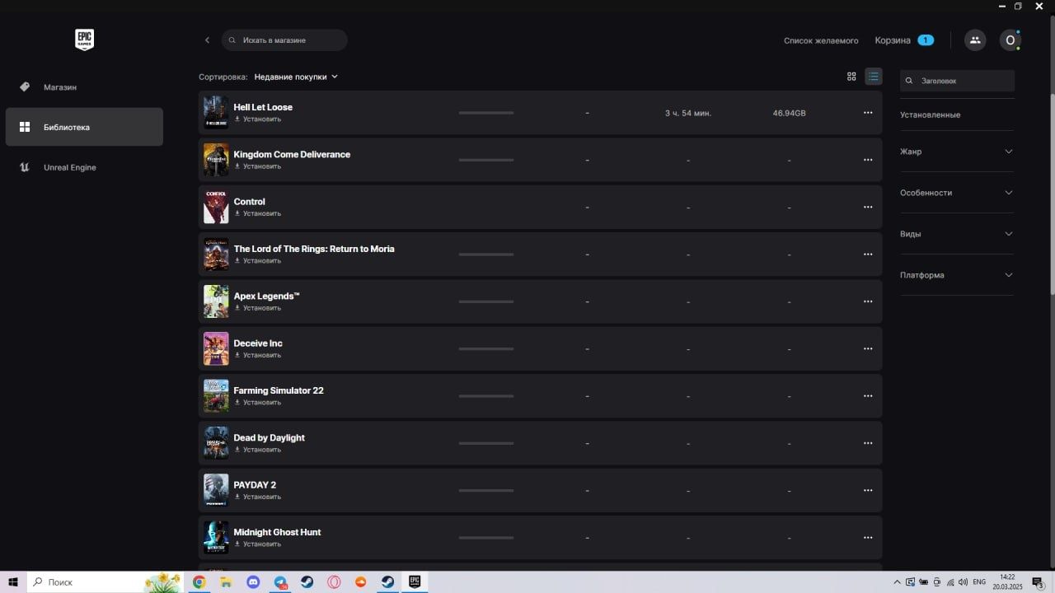
Task: Open options menu for Kingdom Come Deliverance
Action: tap(868, 160)
